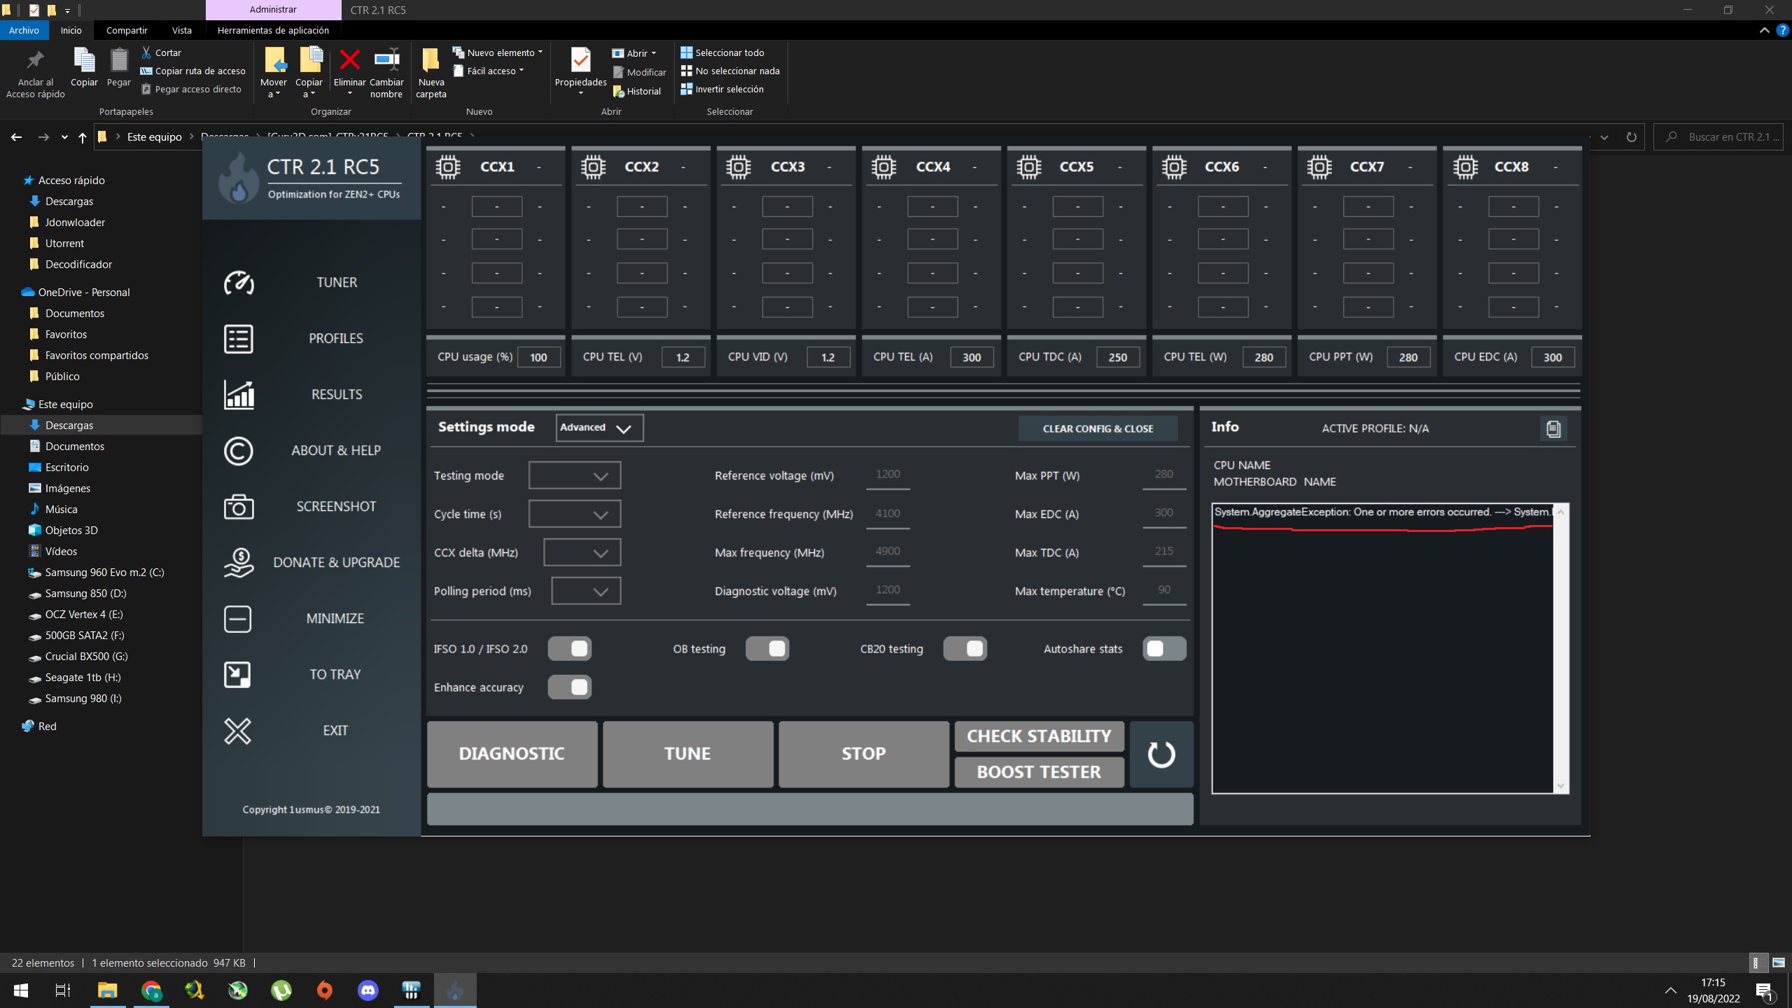The width and height of the screenshot is (1792, 1008).
Task: Click the SCREENSHOT camera icon
Action: (238, 507)
